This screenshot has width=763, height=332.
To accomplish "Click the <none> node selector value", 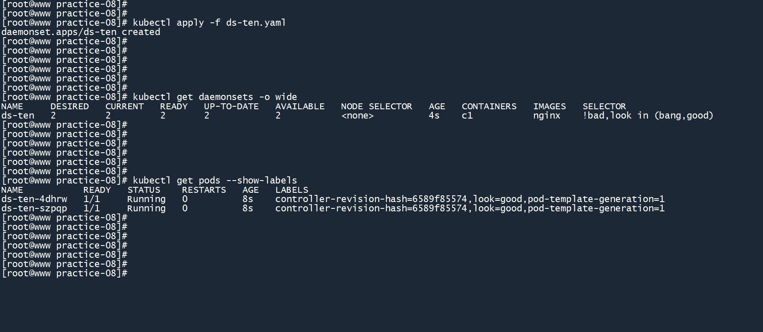I will 357,116.
